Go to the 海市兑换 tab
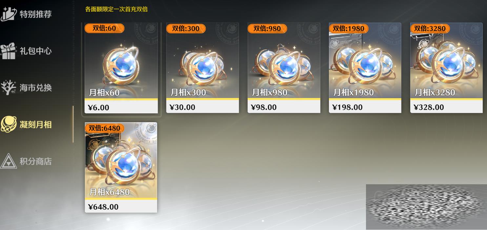The image size is (487, 230). [36, 88]
